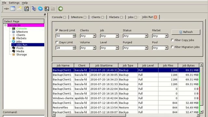Screen dimensions: 208x117
Task: Open Console page in the tree
Action: point(21,29)
